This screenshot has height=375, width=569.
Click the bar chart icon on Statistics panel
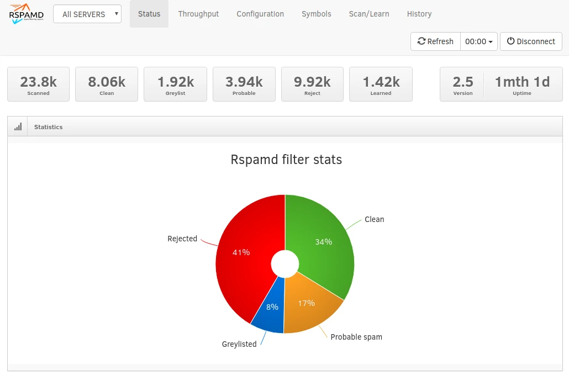(17, 126)
